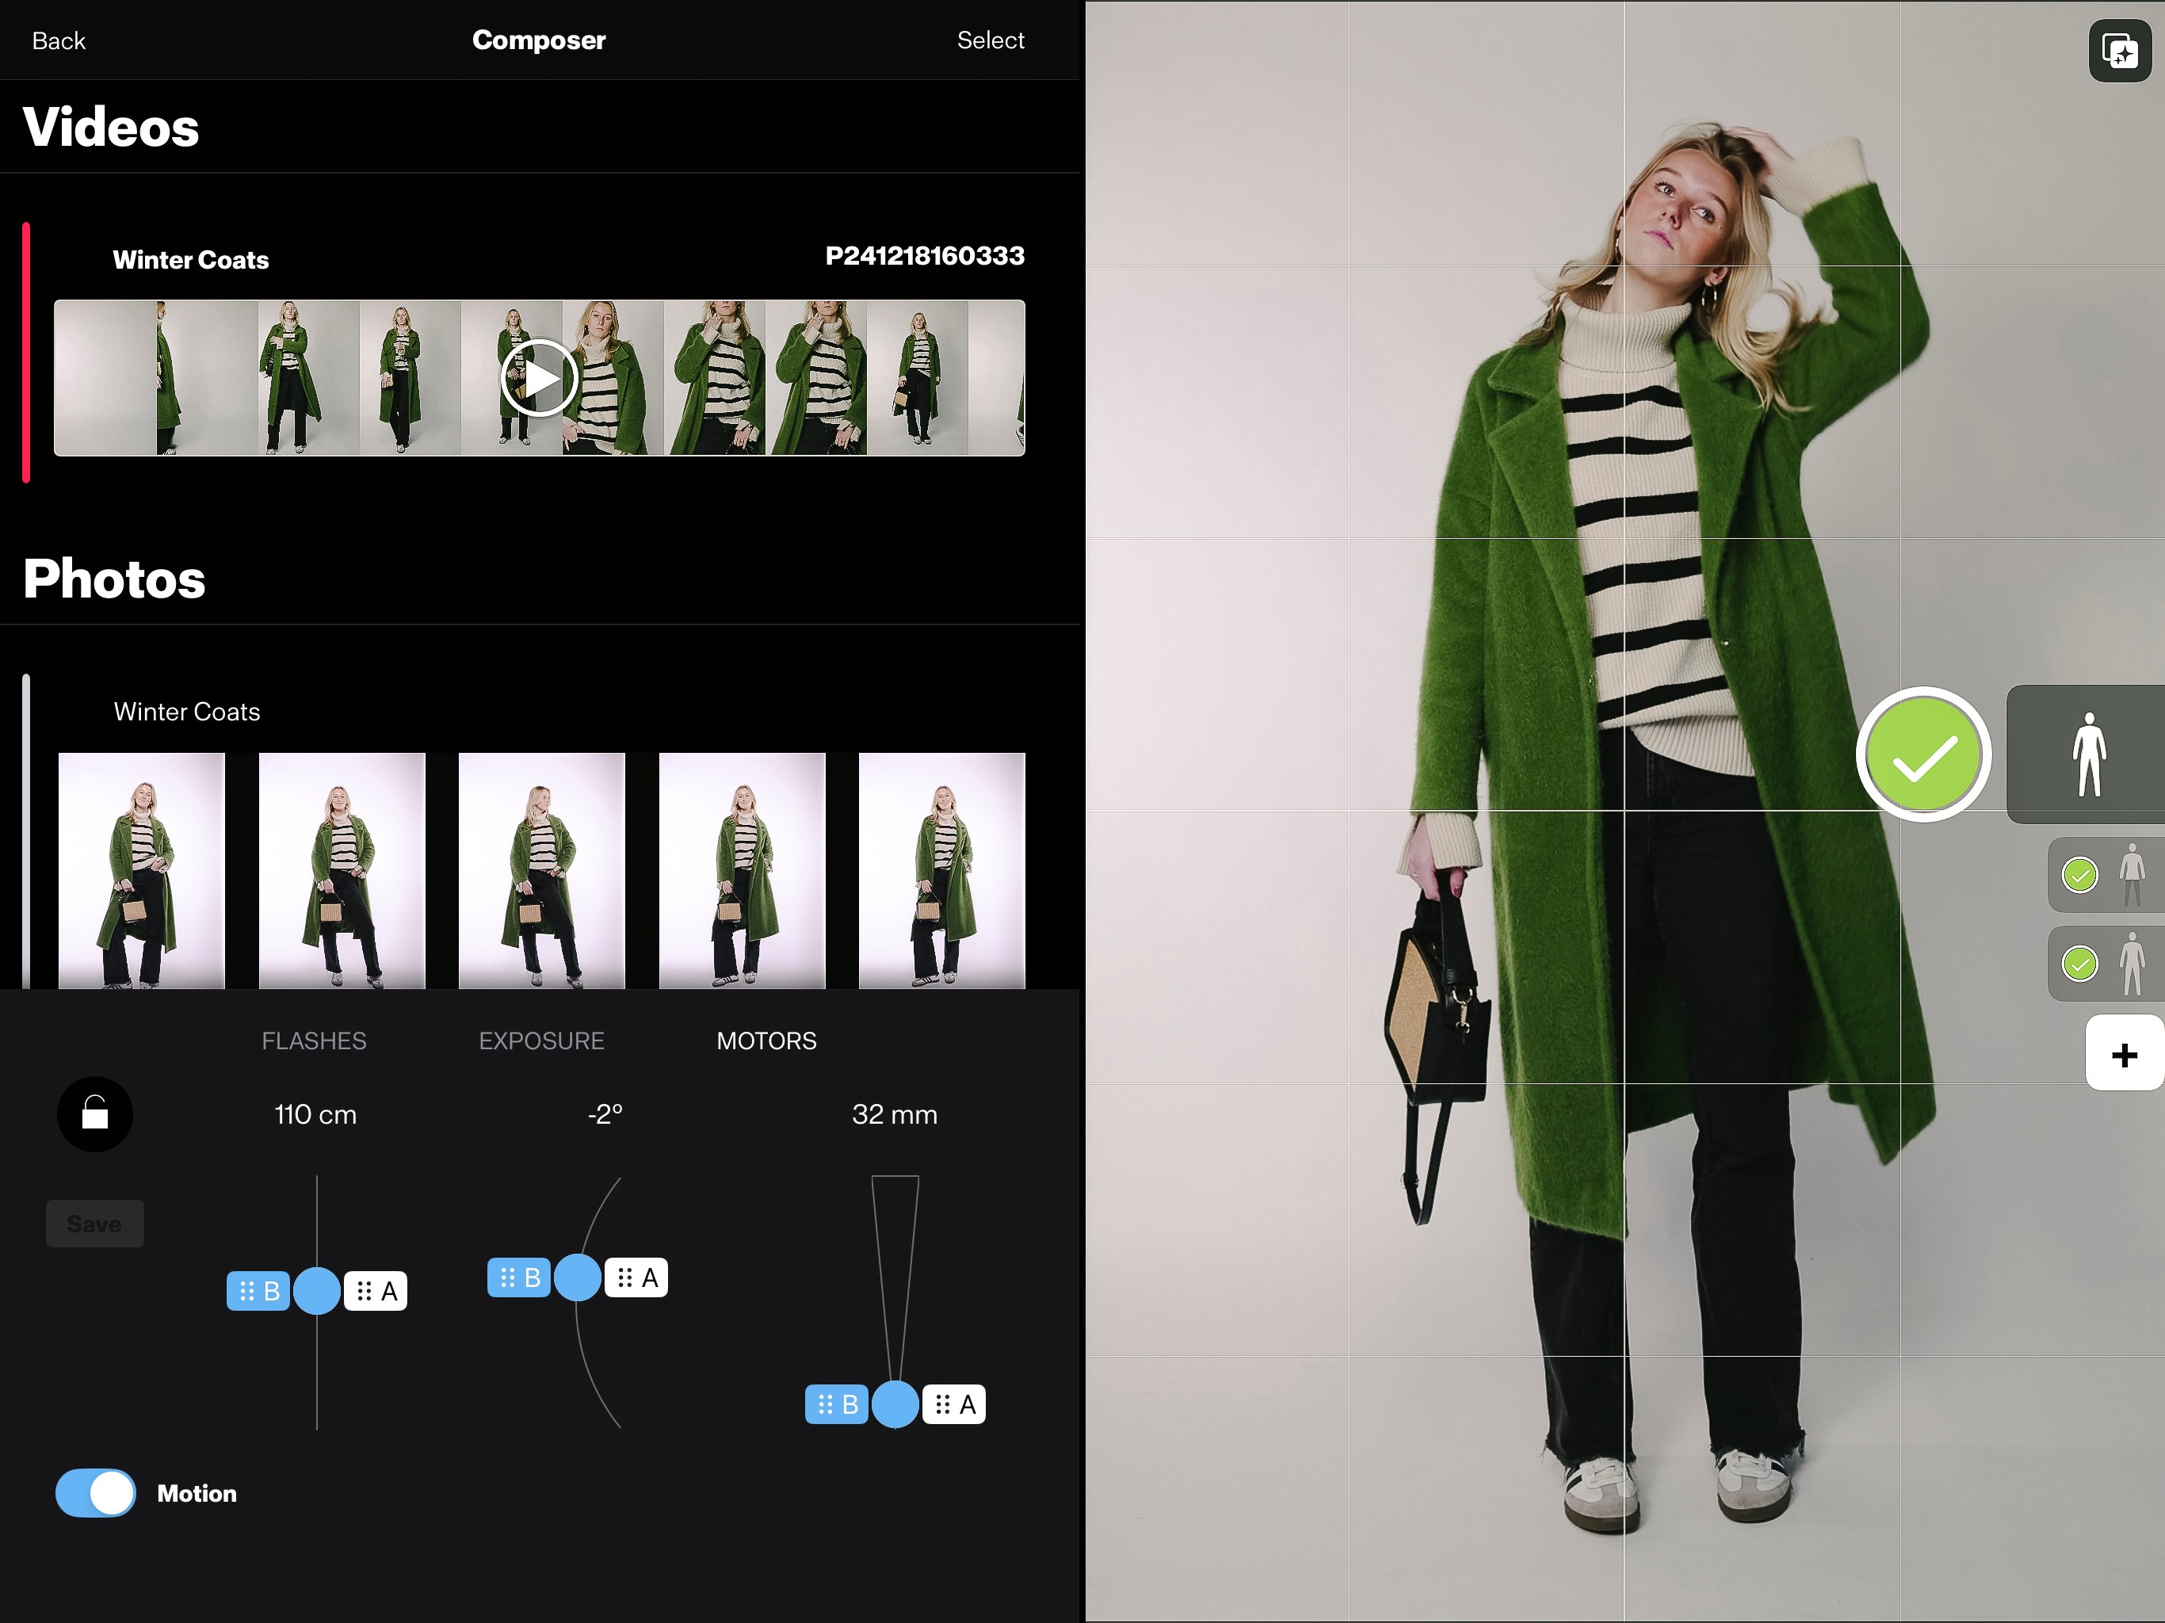Toggle second small green check pose
The width and height of the screenshot is (2165, 1623).
2080,964
